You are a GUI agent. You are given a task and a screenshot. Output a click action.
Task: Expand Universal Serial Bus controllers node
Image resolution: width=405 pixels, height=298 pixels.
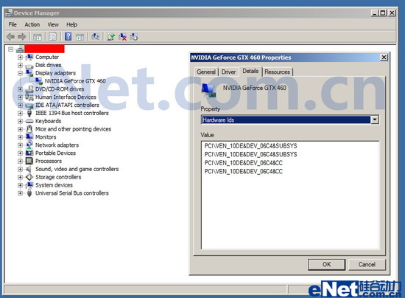[20, 193]
